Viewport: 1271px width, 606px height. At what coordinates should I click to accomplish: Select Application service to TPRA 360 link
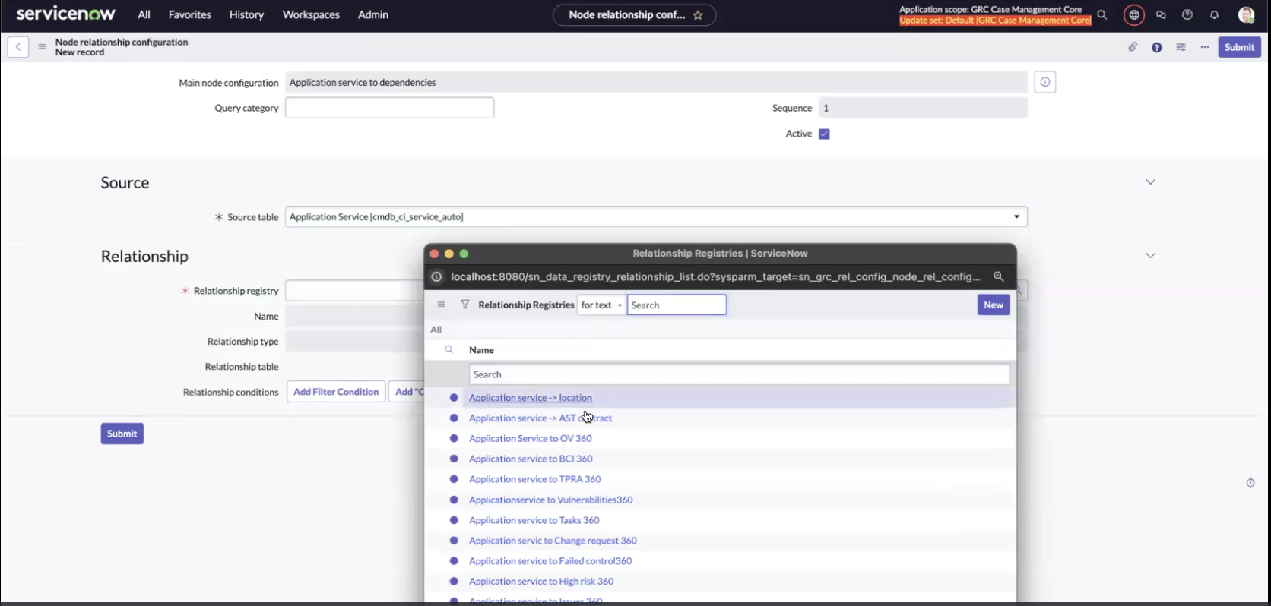click(x=535, y=480)
